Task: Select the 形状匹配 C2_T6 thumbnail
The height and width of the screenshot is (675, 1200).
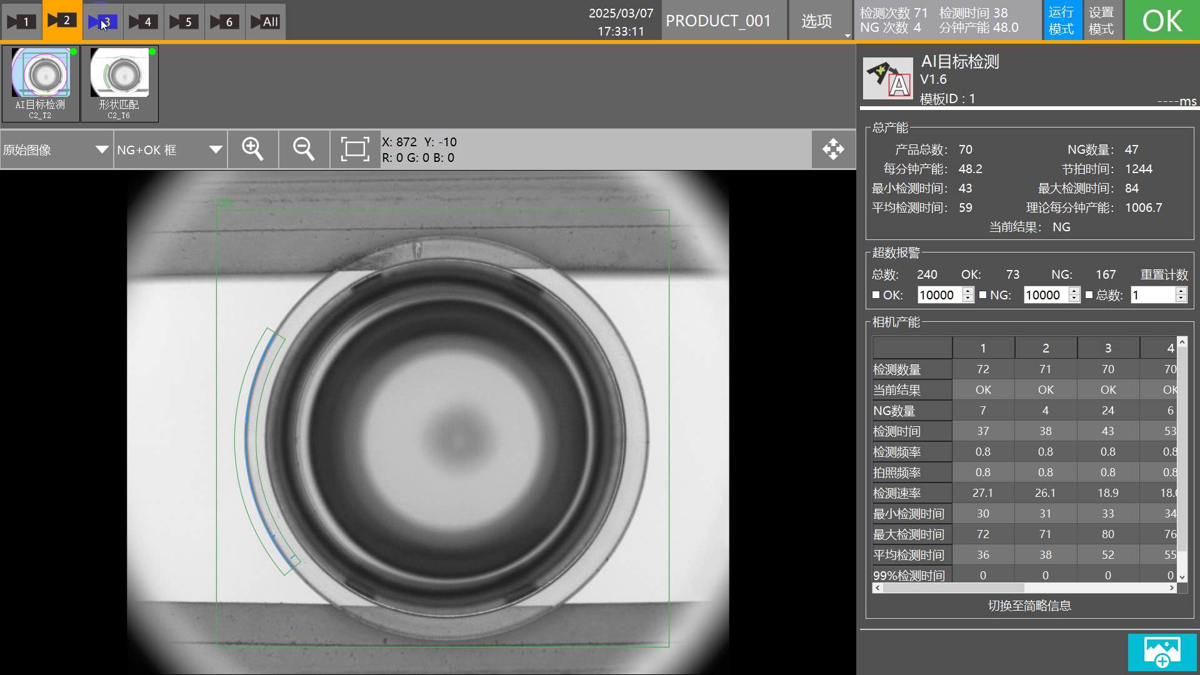Action: pos(119,83)
